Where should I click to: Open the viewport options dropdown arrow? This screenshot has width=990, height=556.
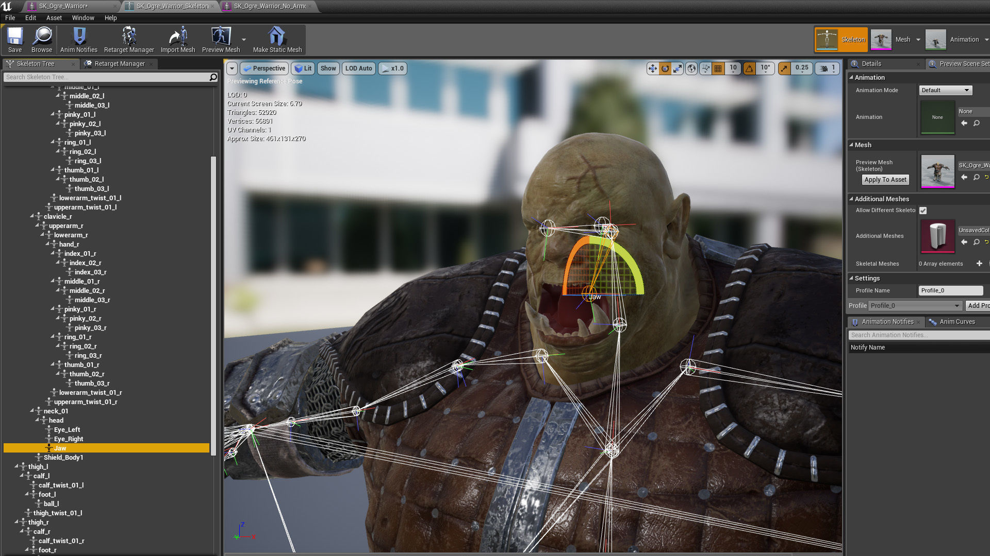click(232, 68)
